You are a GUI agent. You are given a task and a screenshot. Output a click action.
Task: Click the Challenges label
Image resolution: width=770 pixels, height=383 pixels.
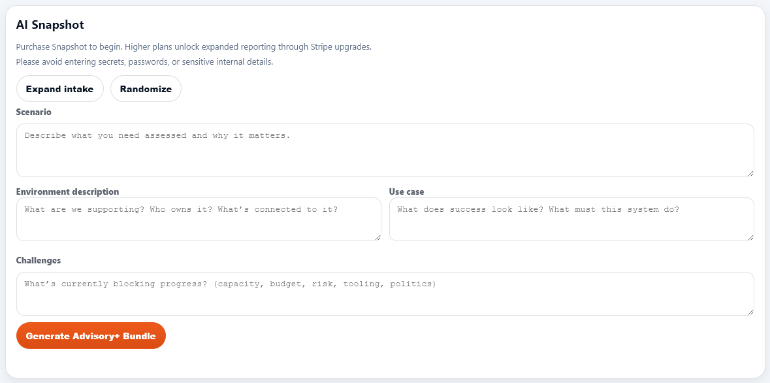(x=39, y=260)
